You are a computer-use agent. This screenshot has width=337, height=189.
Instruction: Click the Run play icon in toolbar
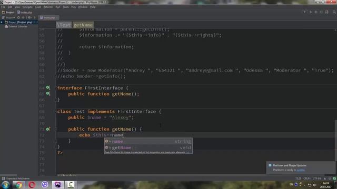click(x=311, y=12)
